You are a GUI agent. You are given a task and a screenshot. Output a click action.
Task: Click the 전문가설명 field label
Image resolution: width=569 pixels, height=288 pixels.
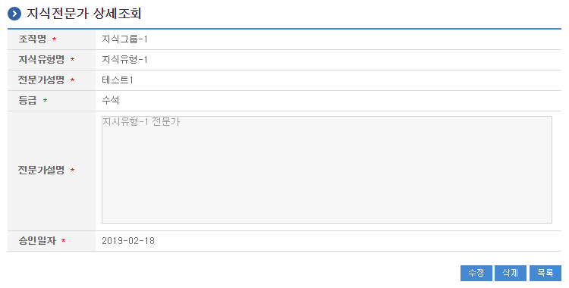click(42, 170)
